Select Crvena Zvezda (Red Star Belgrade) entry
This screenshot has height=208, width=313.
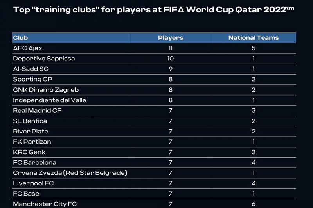[70, 172]
